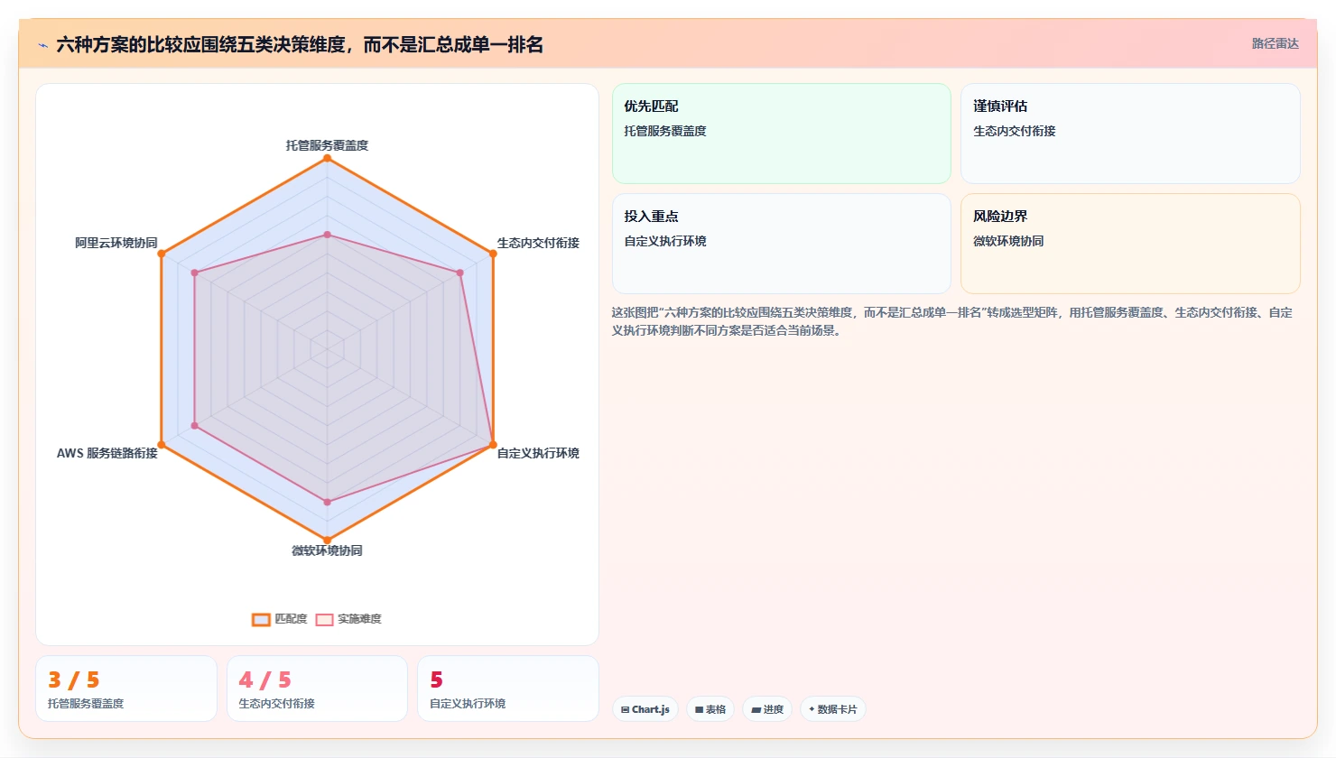Click the 数据卡片 tag chip
The height and width of the screenshot is (758, 1336).
833,709
